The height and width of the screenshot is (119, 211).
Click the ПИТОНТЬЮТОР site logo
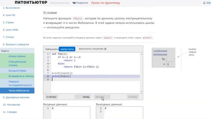click(31, 2)
